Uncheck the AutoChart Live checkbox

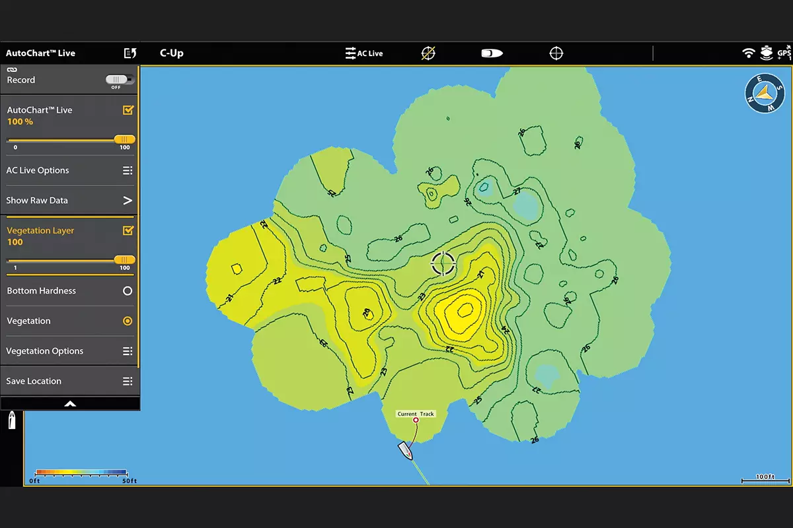point(128,110)
